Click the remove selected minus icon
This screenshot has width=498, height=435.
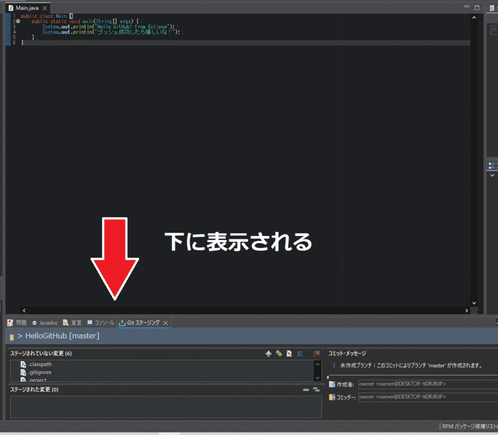click(x=306, y=389)
